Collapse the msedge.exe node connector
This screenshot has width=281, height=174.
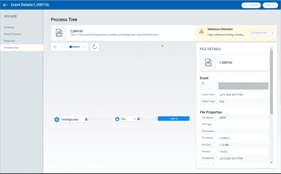[x=86, y=119]
